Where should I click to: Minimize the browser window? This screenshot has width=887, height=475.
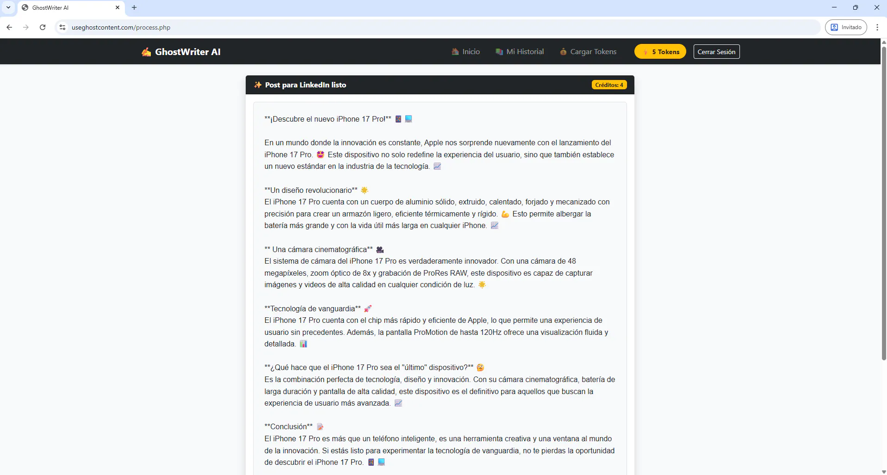tap(834, 7)
